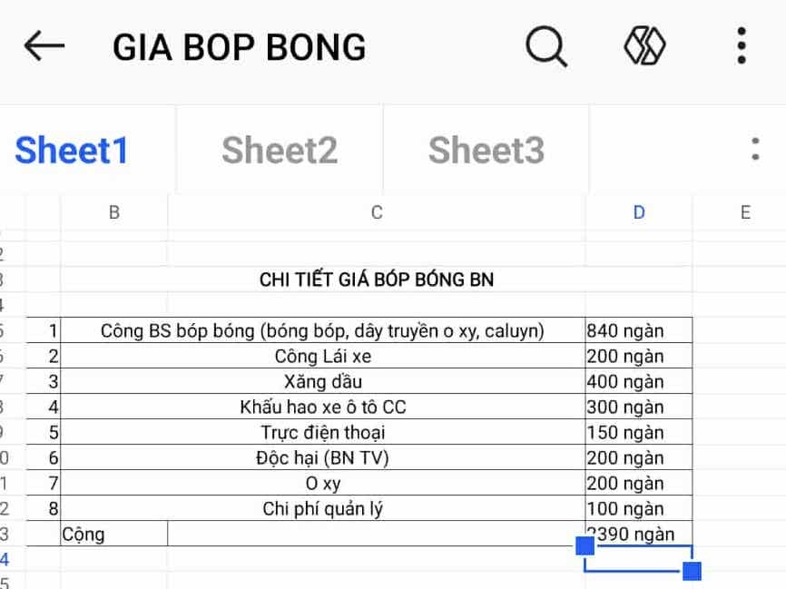
Task: Select the column B header
Action: [113, 211]
